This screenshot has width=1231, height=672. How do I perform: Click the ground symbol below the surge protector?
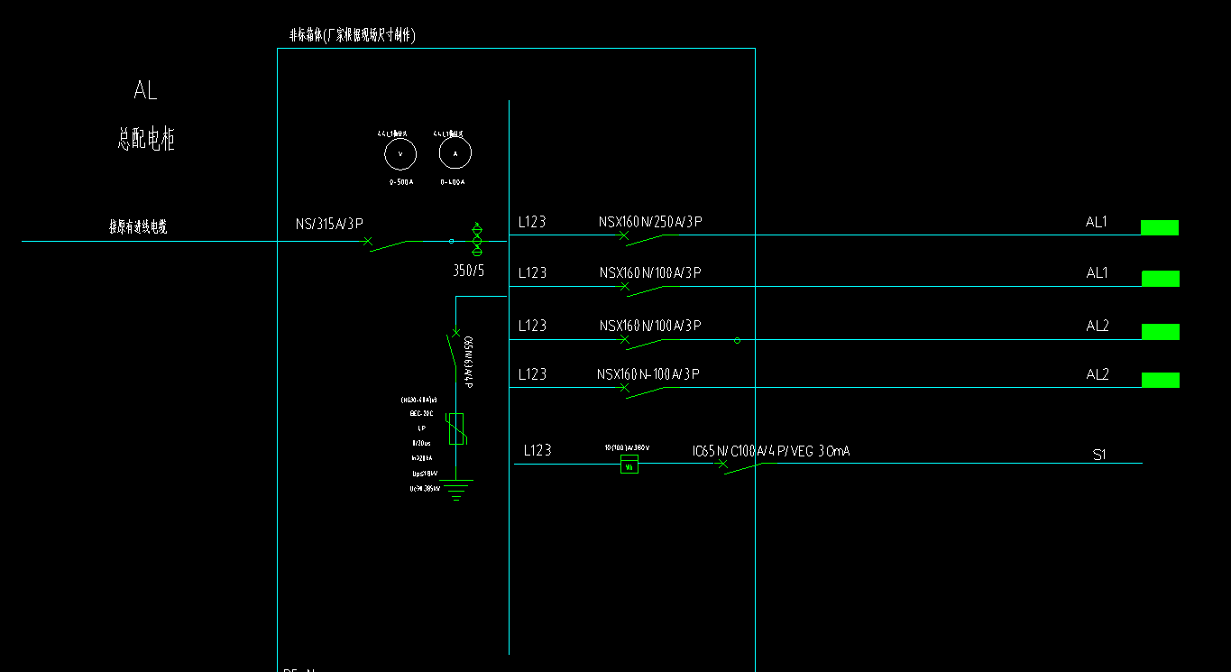coord(457,491)
